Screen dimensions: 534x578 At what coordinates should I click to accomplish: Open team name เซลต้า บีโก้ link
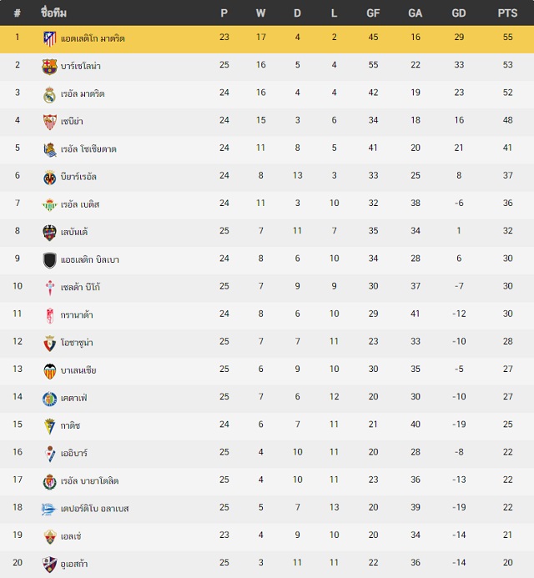pos(80,288)
